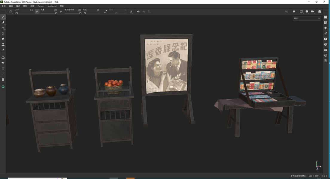Click the XYZ axis gizmo
Viewport: 330px width, 179px height.
click(318, 166)
